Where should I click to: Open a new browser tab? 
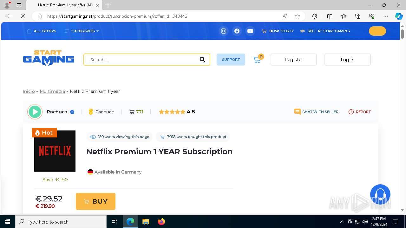pyautogui.click(x=108, y=5)
